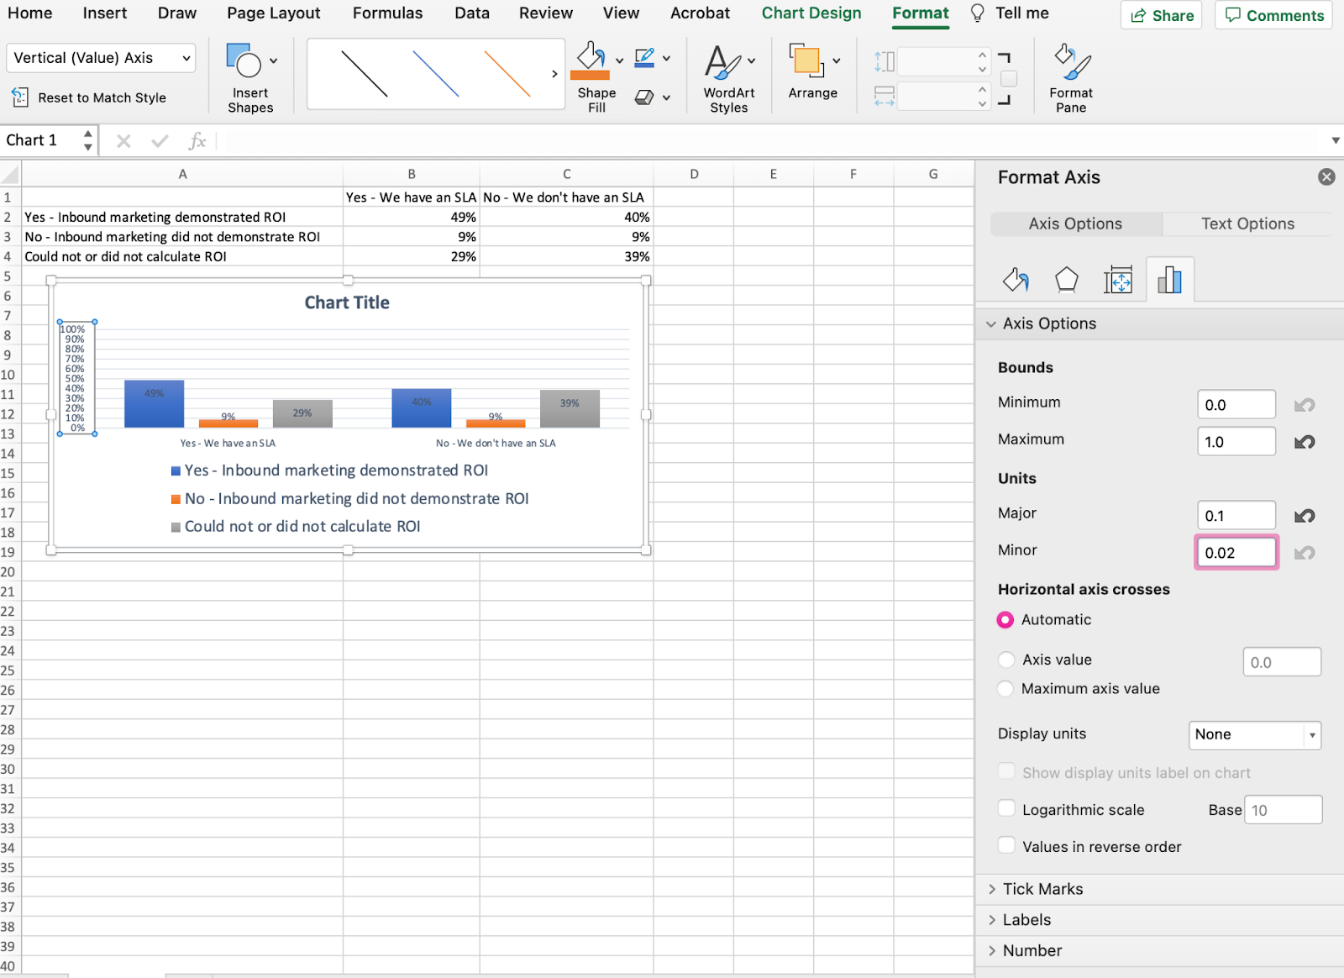Screen dimensions: 1344x978
Task: Click Reset to Match Style
Action: coord(101,97)
